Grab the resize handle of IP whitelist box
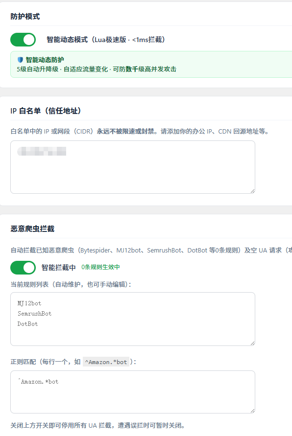 [x=252, y=191]
